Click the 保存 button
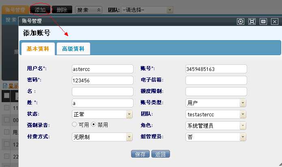This screenshot has height=167, width=282. click(x=140, y=154)
